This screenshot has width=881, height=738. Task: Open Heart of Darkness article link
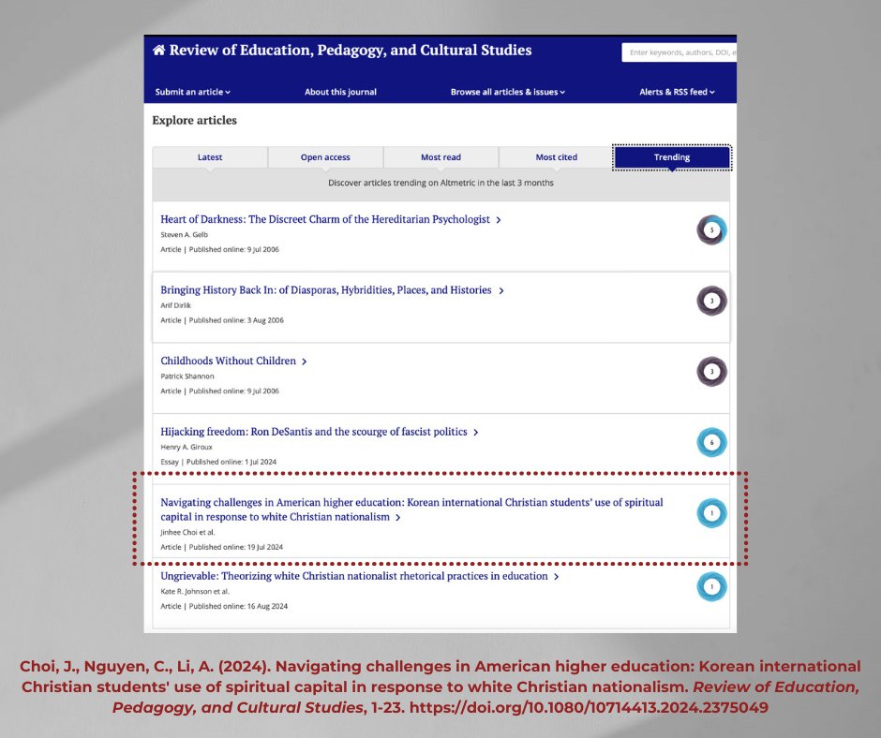tap(330, 219)
